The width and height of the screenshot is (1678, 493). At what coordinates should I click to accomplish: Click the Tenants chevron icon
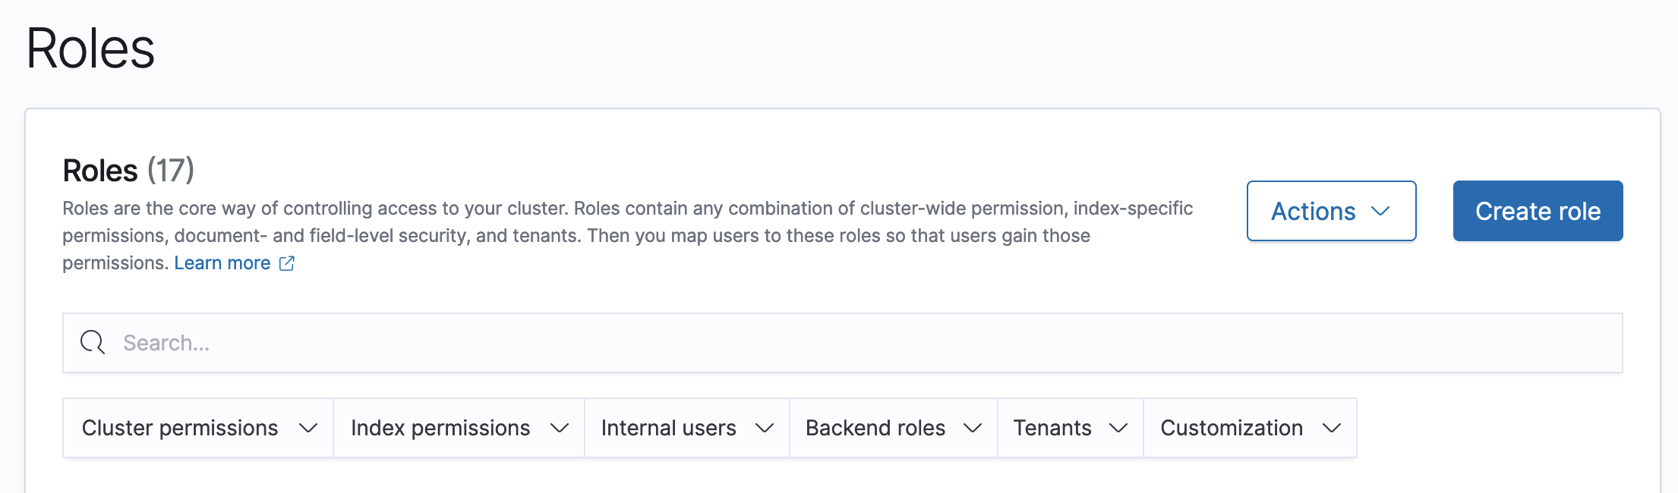1117,428
